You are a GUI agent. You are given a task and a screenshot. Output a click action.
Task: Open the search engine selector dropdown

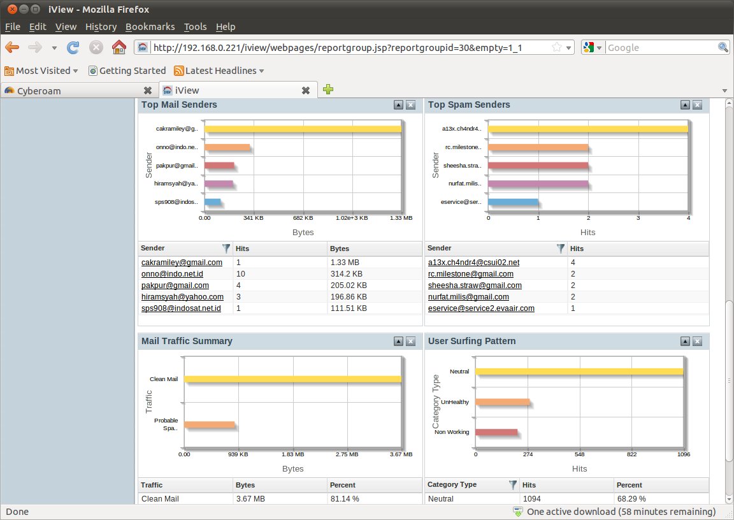click(x=592, y=47)
